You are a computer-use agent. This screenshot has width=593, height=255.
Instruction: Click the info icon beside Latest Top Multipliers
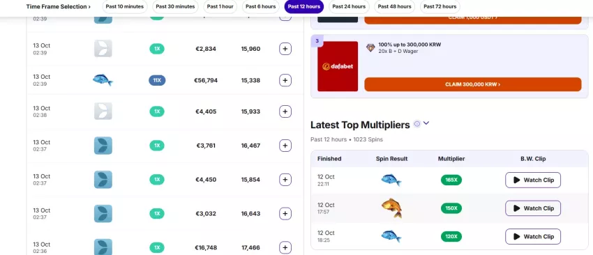point(416,124)
